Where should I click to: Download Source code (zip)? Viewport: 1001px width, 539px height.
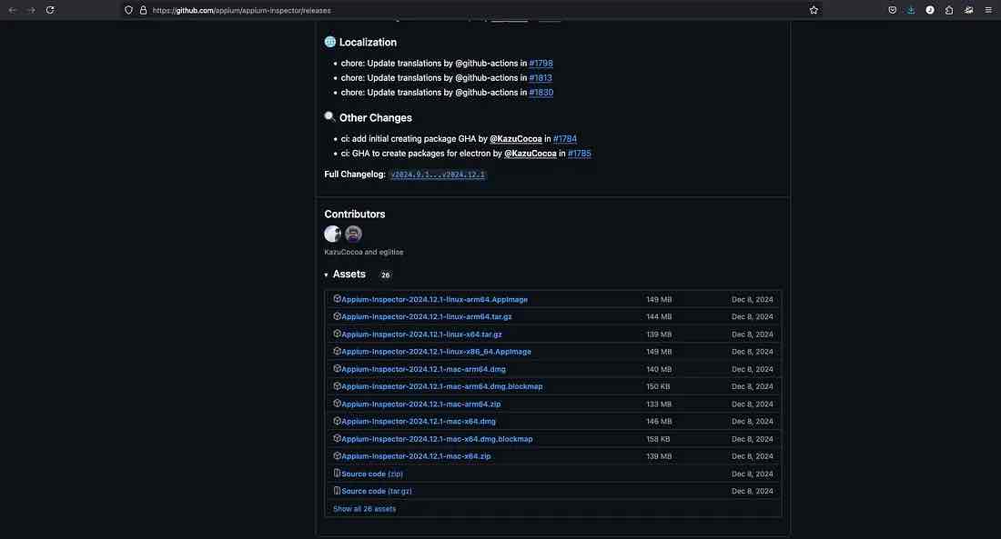(x=371, y=474)
